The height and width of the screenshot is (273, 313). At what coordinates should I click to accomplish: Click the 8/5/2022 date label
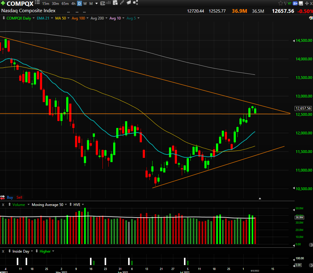[x=255, y=271]
